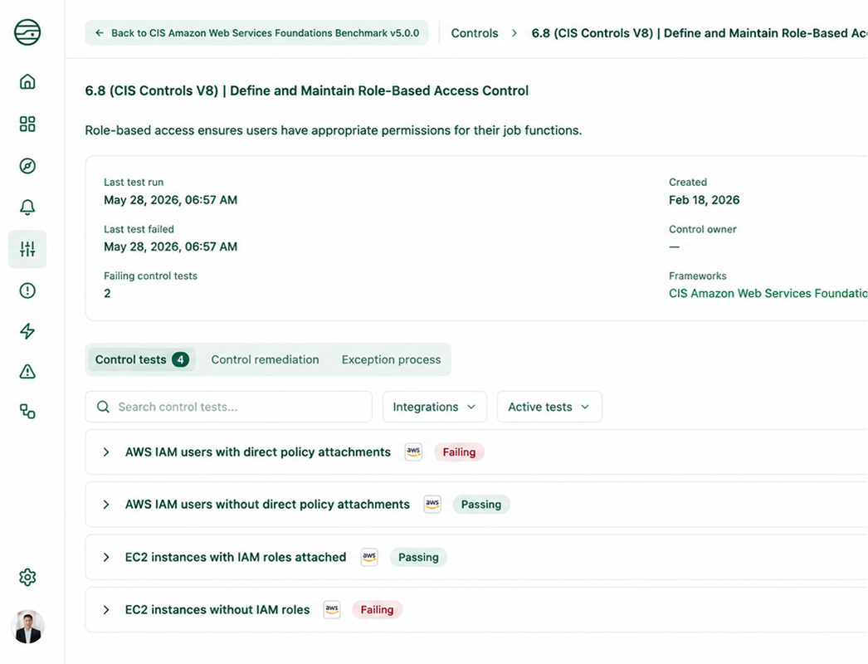The image size is (868, 664).
Task: Click the search magnifier icon
Action: (x=103, y=407)
